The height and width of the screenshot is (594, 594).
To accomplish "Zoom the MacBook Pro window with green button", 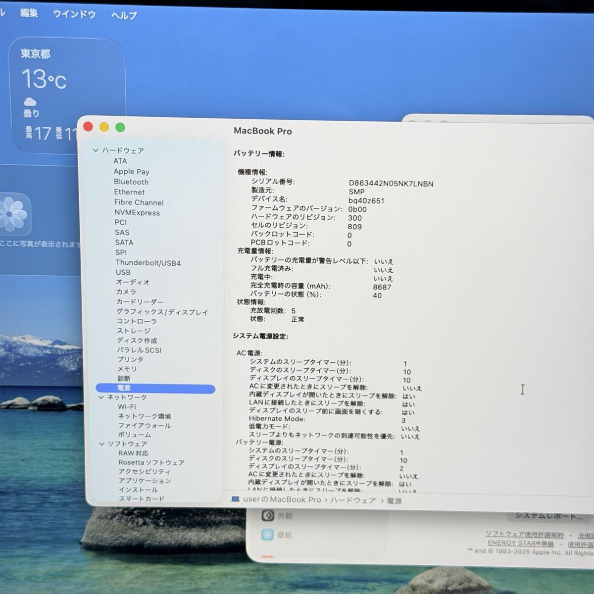I will pos(120,127).
